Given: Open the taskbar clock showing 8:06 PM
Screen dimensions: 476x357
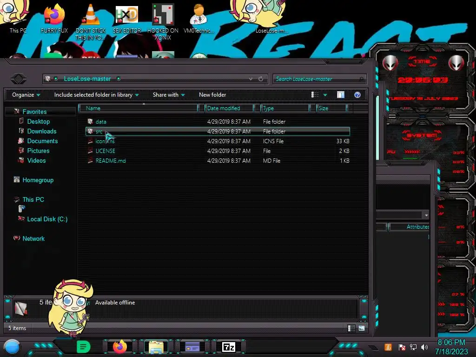Looking at the screenshot, I should pyautogui.click(x=451, y=347).
